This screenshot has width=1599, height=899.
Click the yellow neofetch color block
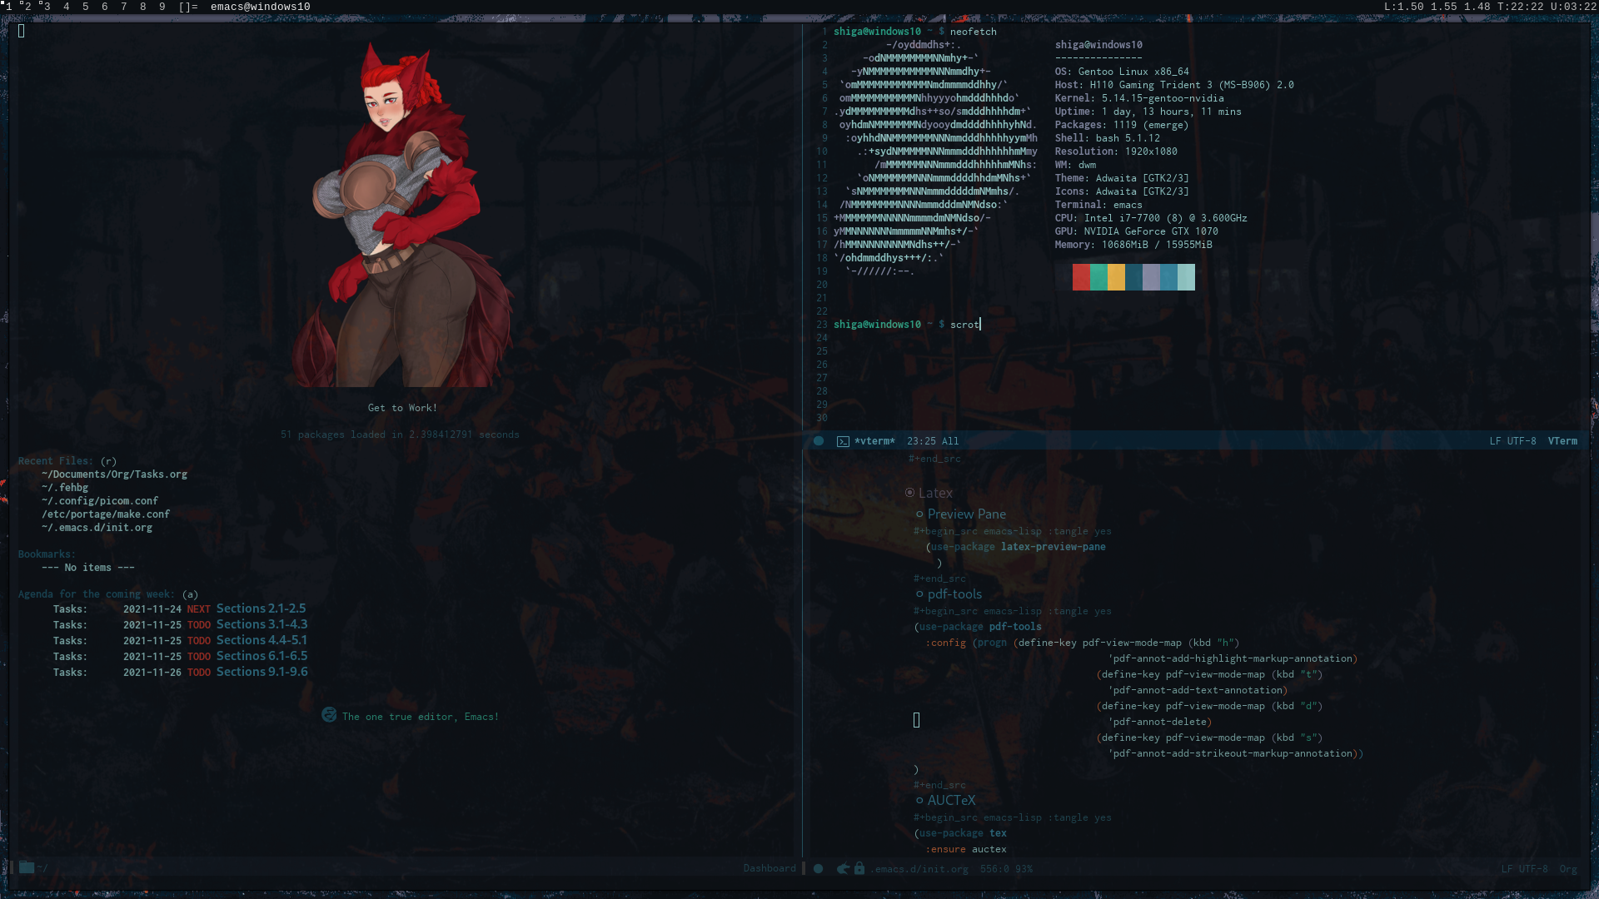[1116, 277]
